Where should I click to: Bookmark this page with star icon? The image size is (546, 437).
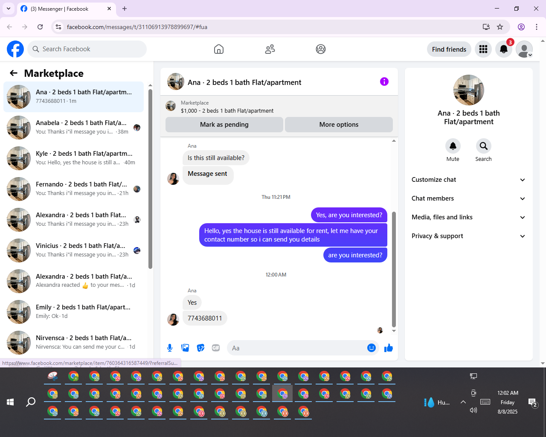500,27
